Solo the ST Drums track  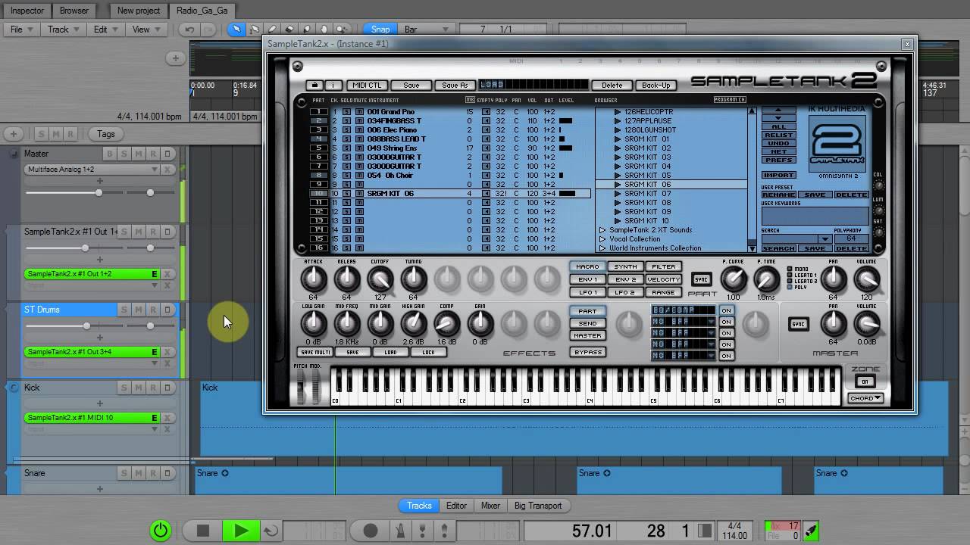[x=124, y=310]
